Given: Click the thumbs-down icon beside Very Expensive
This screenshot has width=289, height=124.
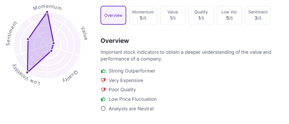Looking at the screenshot, I should coord(103,81).
